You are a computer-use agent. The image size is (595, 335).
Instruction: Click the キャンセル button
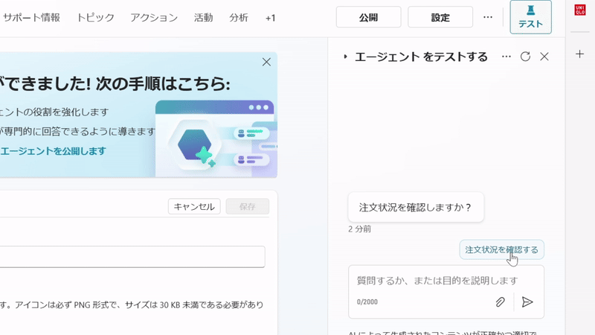tap(194, 207)
